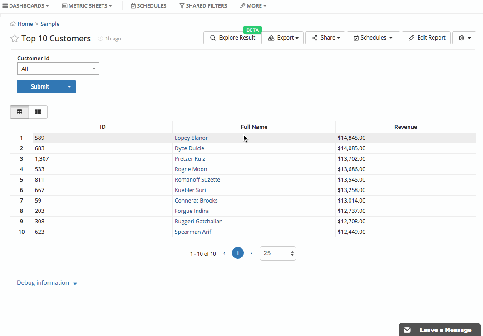
Task: Open customer Connerat Brooks link
Action: [x=196, y=201]
